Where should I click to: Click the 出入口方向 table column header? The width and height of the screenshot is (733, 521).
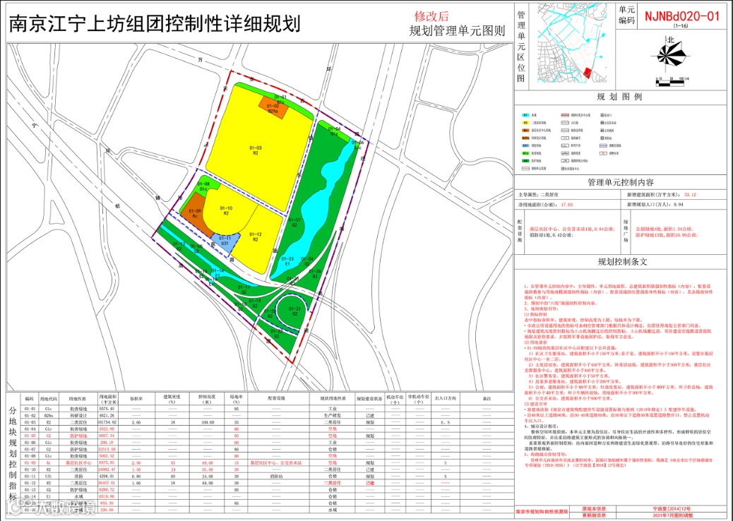pos(445,399)
